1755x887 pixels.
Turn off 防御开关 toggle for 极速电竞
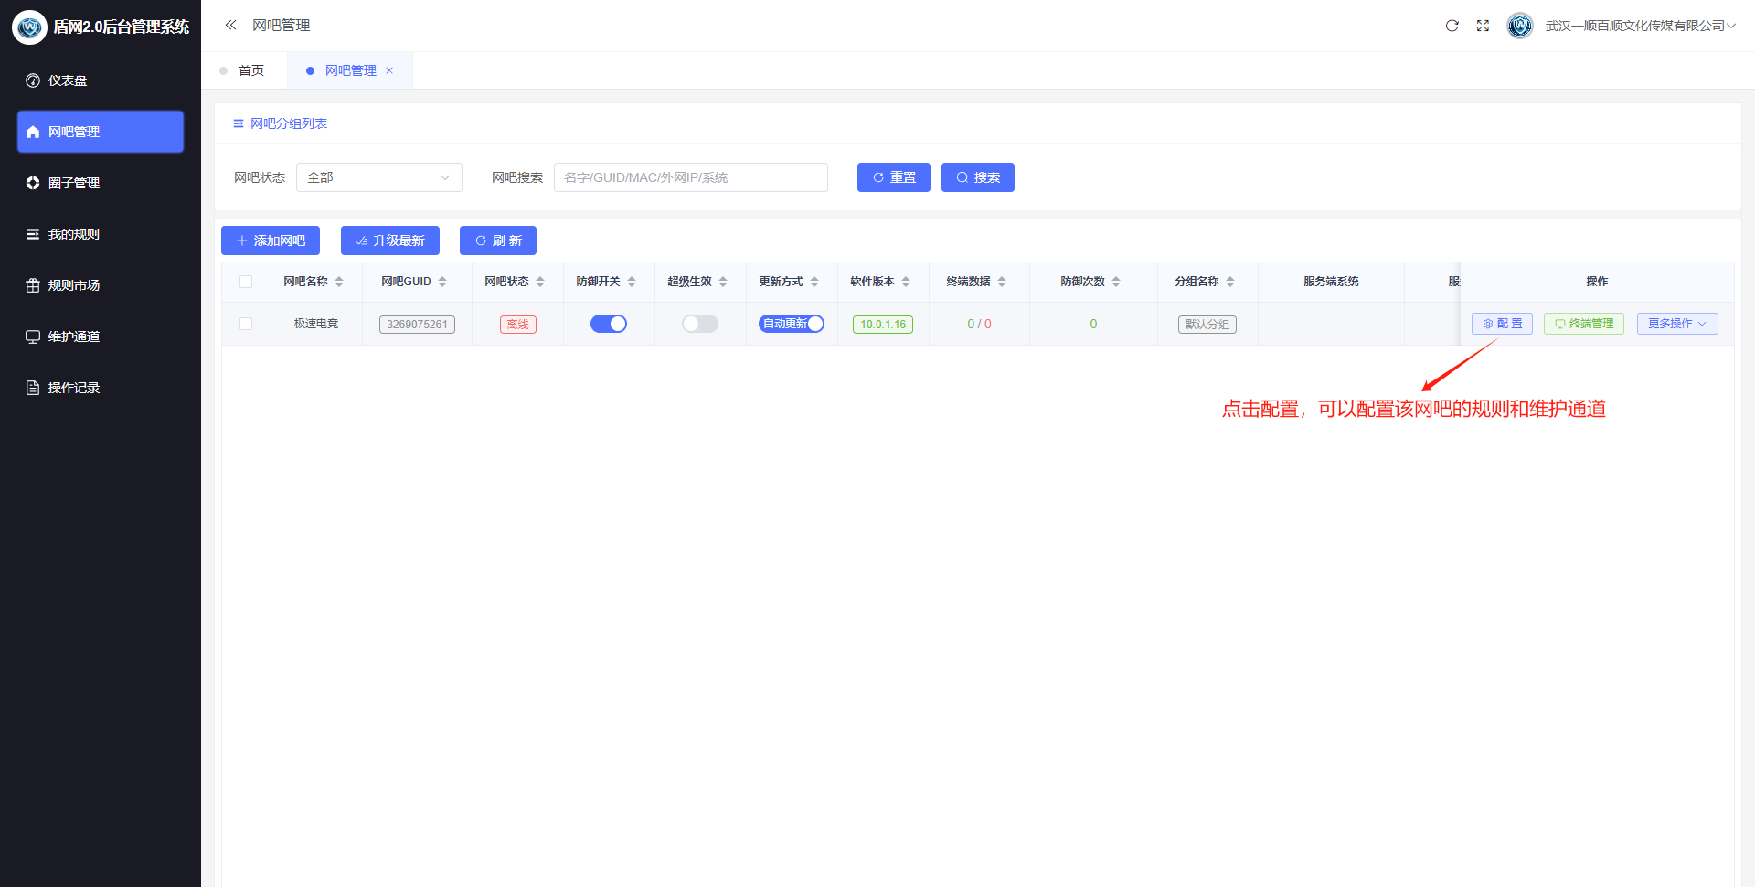pos(609,324)
